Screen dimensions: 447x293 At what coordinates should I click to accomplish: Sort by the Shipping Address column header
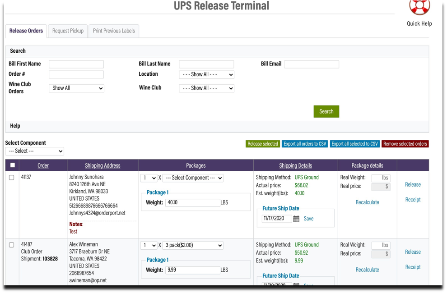tap(102, 166)
